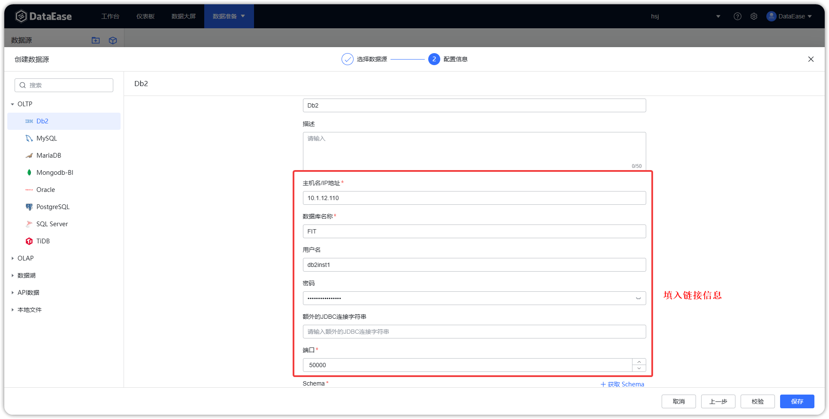Select the PostgreSQL elephant icon
This screenshot has height=419, width=829.
coord(29,207)
